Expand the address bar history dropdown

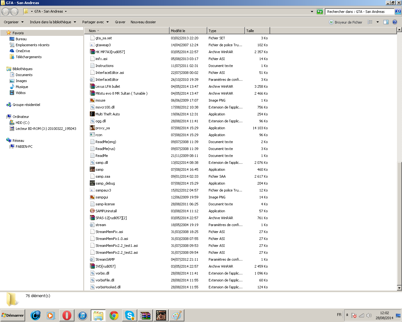pos(312,12)
